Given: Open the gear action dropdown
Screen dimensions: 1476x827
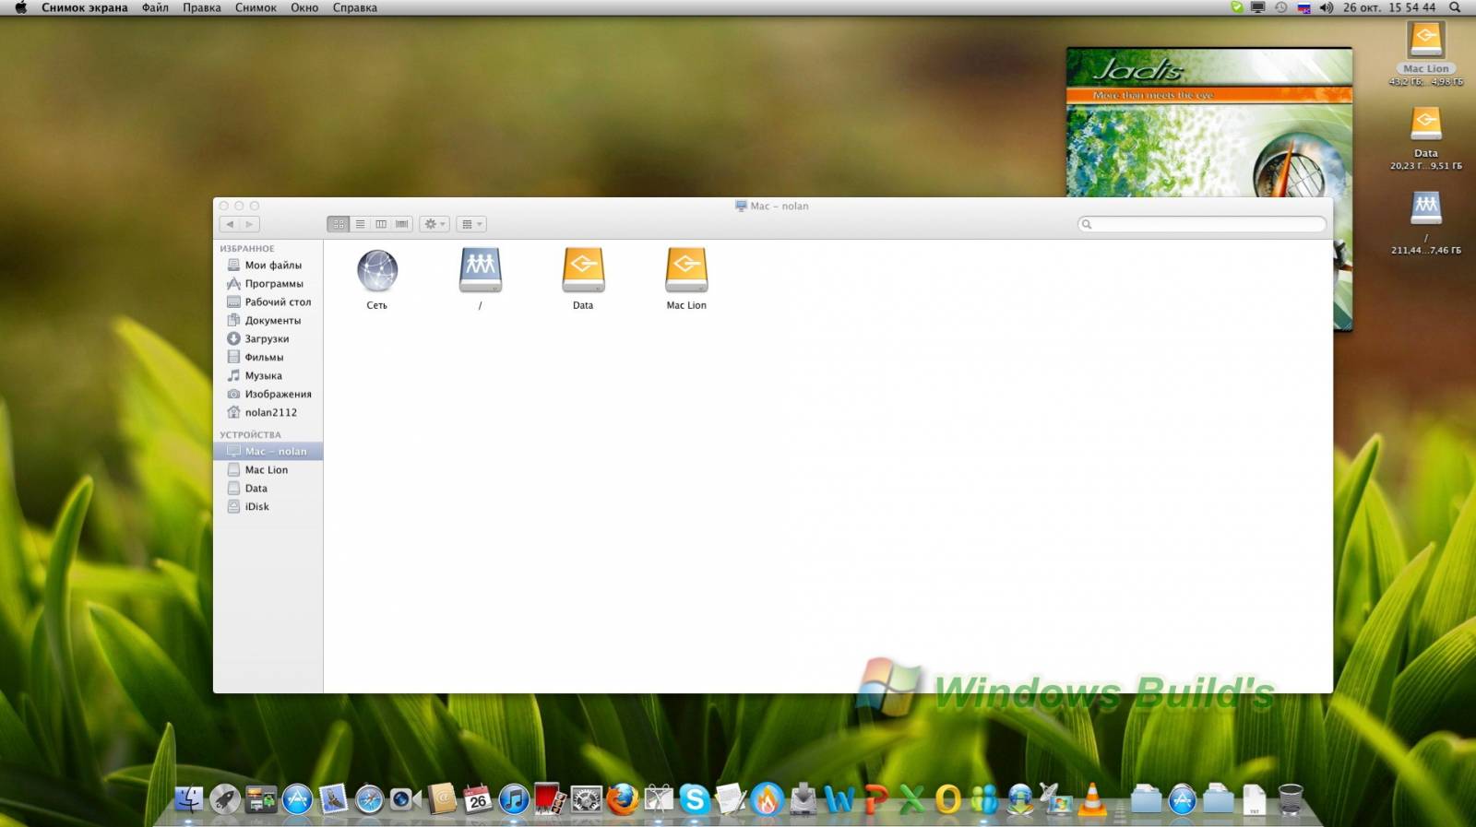Looking at the screenshot, I should (x=434, y=224).
